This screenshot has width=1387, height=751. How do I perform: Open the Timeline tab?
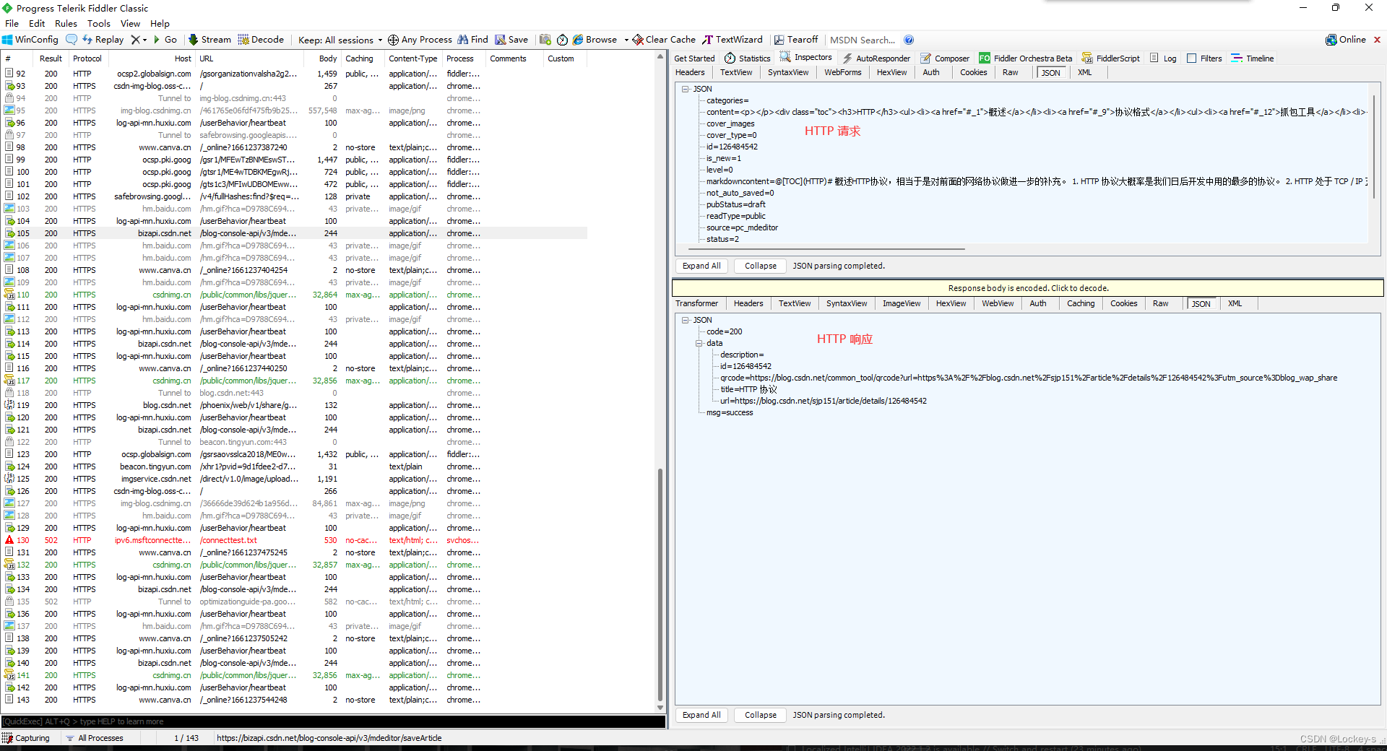[x=1253, y=58]
